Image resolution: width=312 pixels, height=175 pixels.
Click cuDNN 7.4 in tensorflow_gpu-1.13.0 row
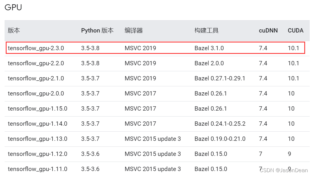(x=263, y=139)
